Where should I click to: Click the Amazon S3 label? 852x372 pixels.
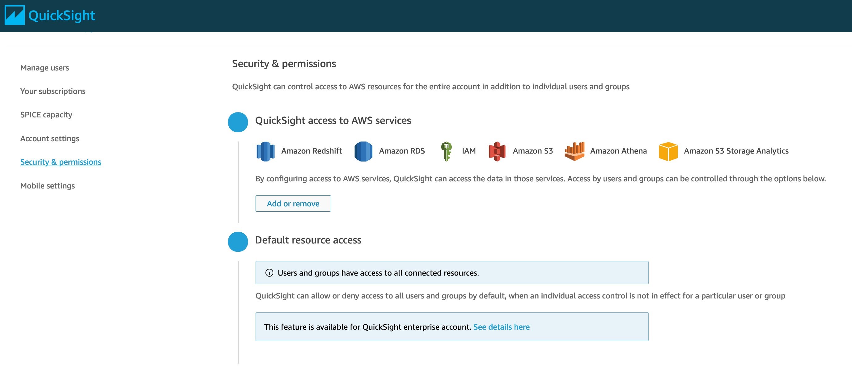533,151
